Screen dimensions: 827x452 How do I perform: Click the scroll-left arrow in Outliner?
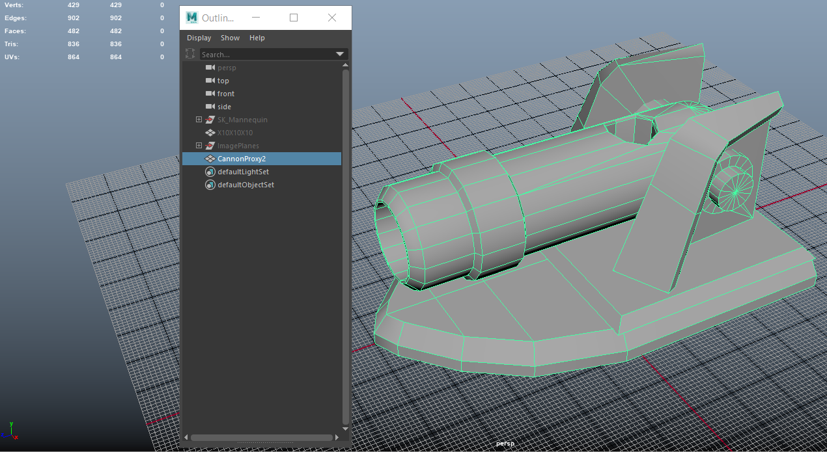click(x=186, y=438)
